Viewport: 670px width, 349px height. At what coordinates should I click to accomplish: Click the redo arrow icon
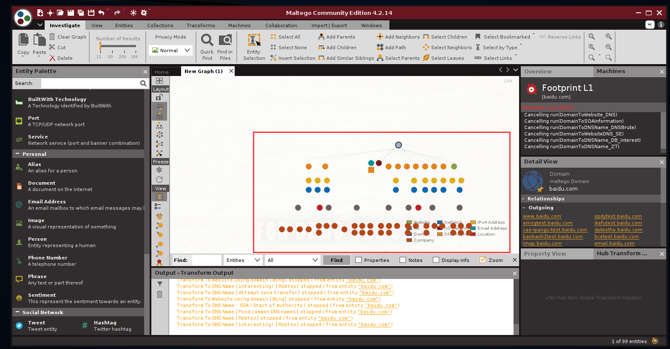[x=117, y=13]
